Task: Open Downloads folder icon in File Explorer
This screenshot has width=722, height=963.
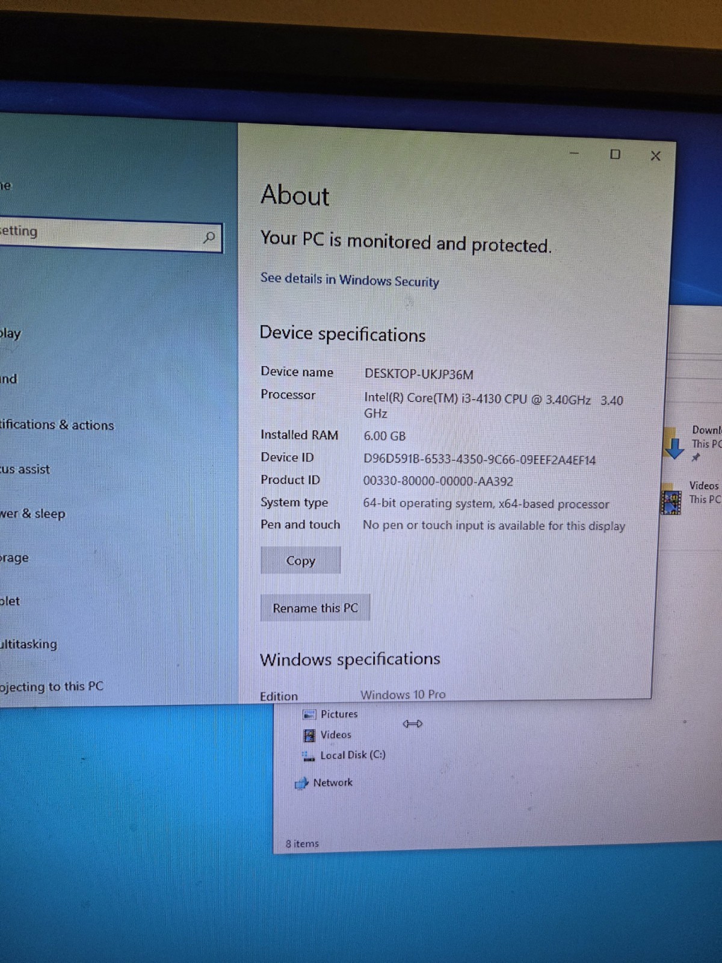Action: click(674, 444)
